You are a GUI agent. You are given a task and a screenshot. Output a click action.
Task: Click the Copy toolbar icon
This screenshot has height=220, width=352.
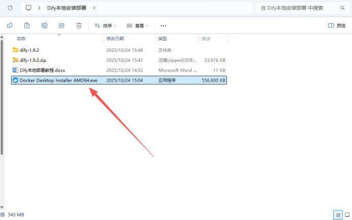coord(10,25)
